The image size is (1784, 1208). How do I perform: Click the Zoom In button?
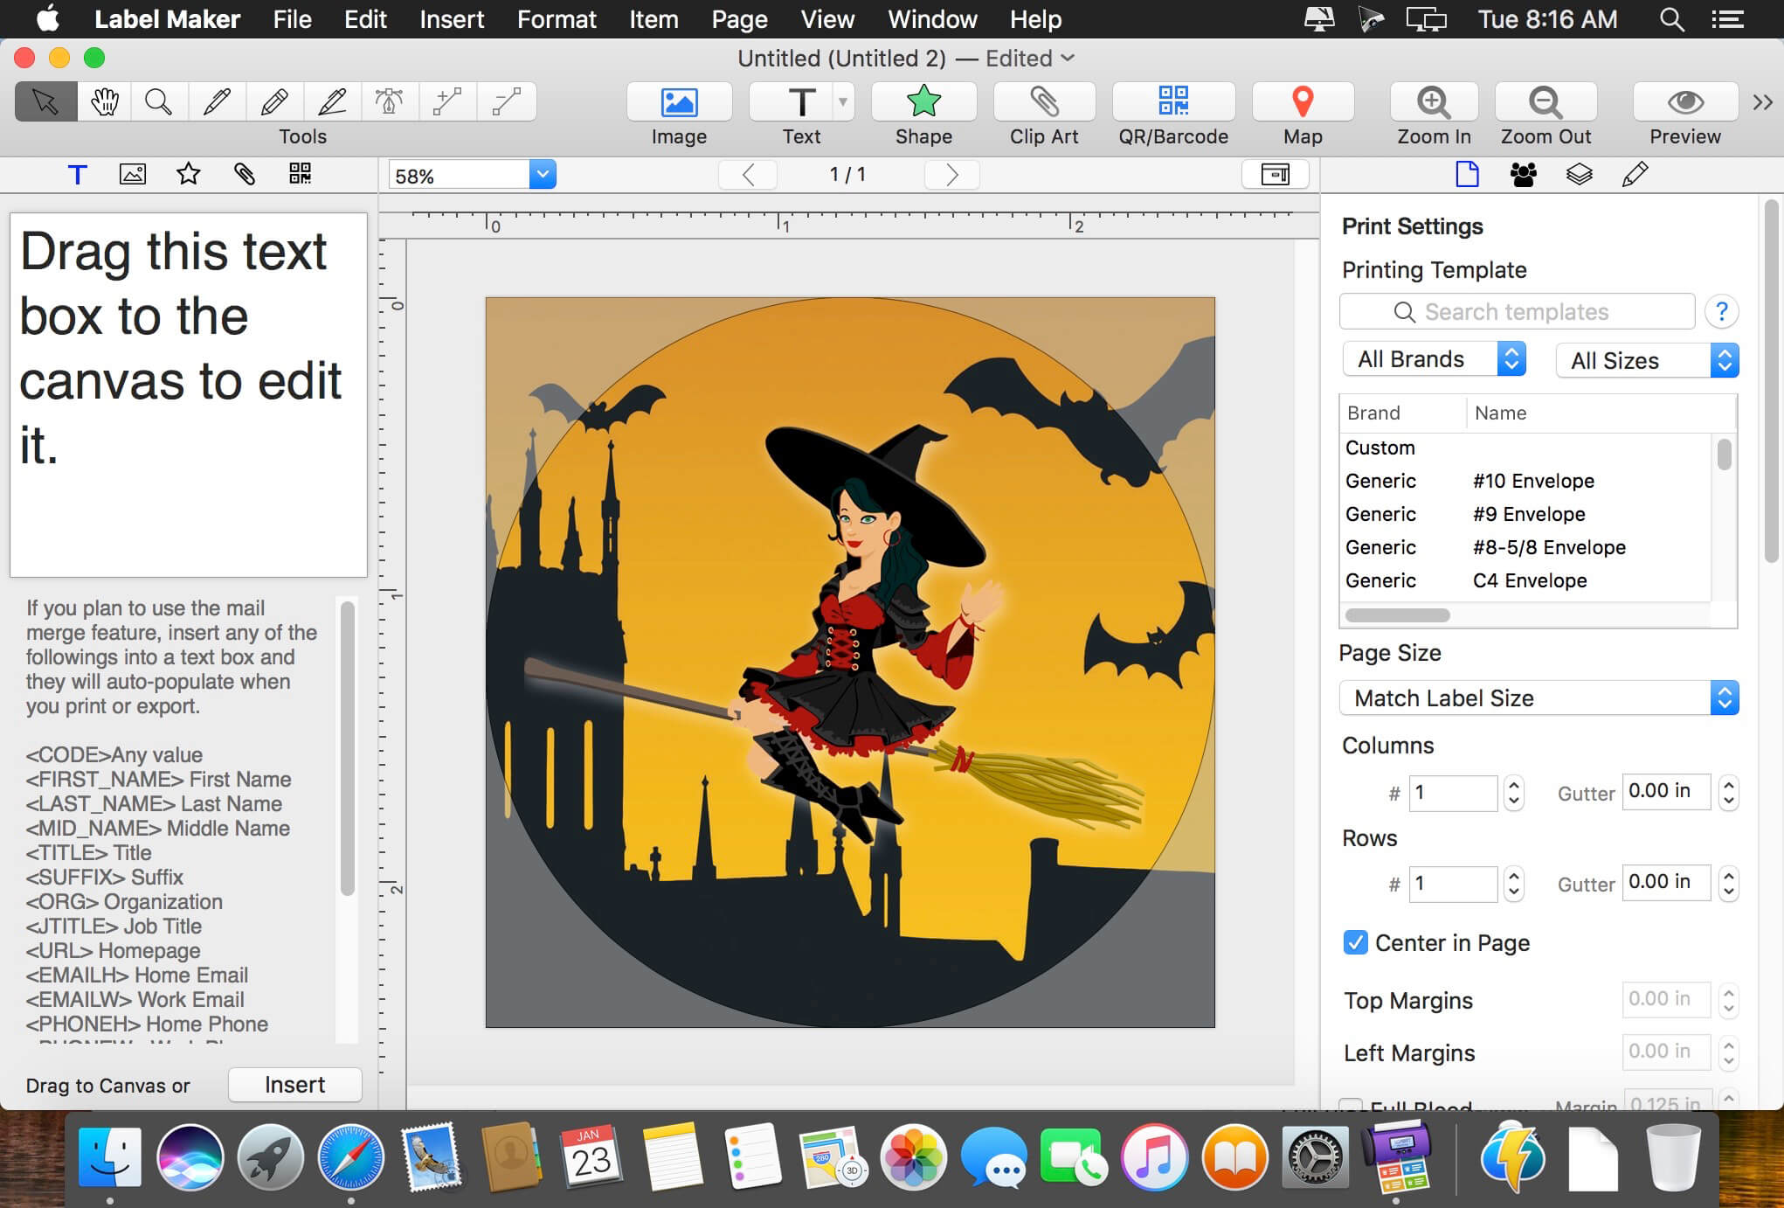click(x=1434, y=102)
